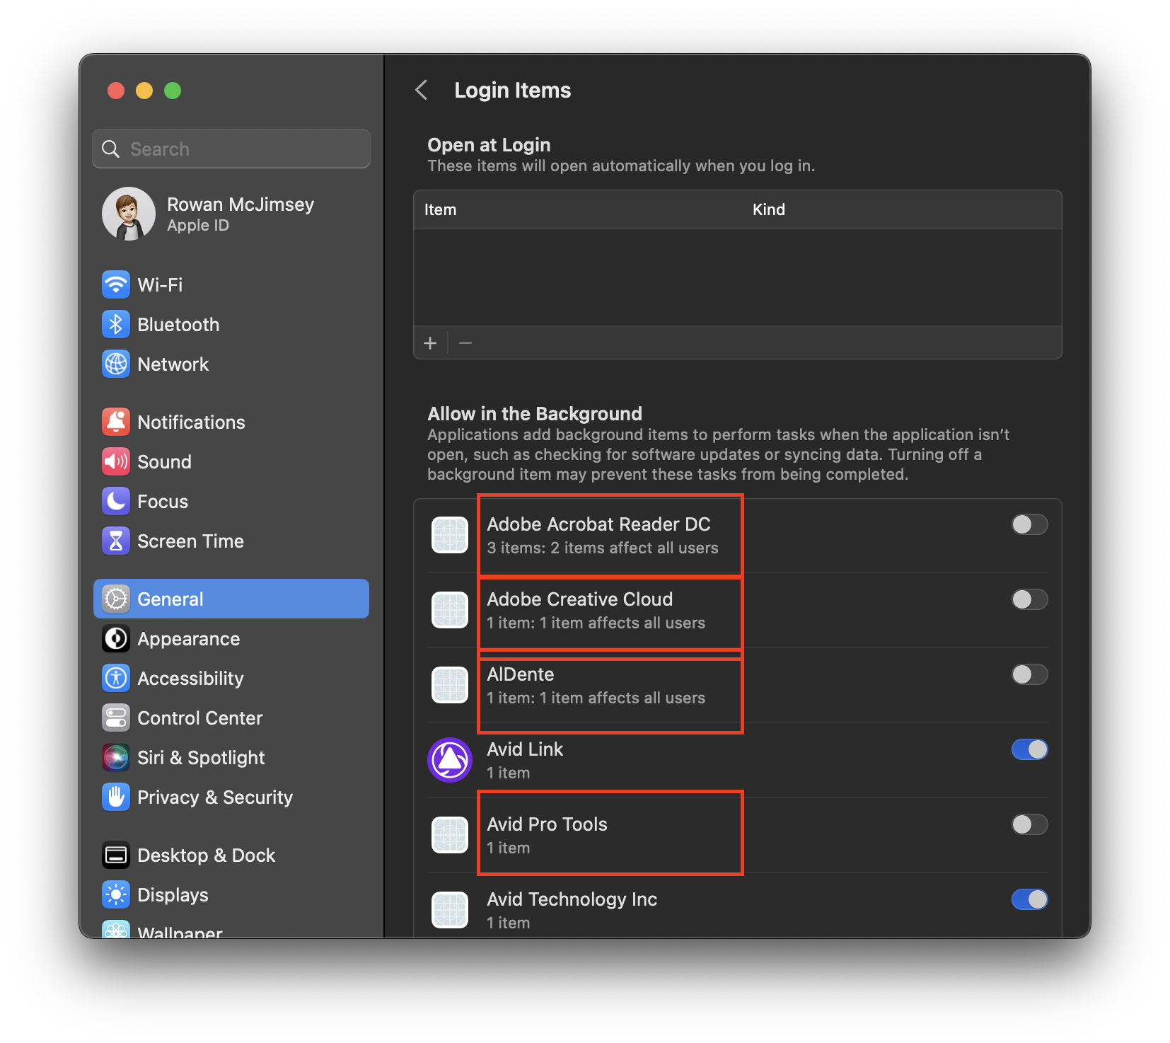This screenshot has height=1043, width=1170.
Task: Remove login item with minus button
Action: [465, 343]
